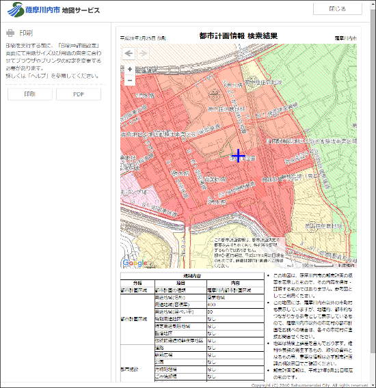Click the 項目 column header

pos(180,283)
